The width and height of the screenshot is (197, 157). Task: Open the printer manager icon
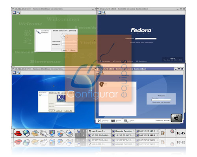coord(69,133)
